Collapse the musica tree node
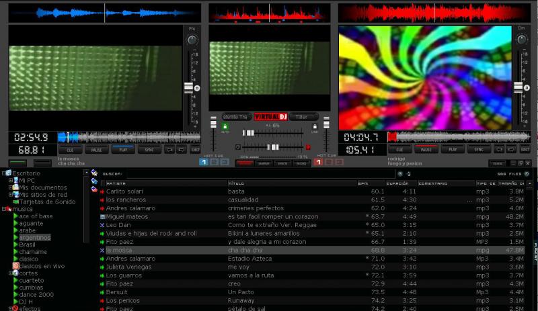 pos(4,209)
